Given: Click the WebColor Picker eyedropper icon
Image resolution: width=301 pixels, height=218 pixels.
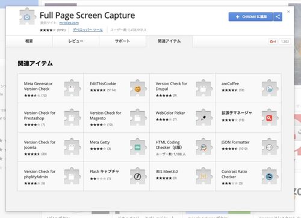Looking at the screenshot, I should pyautogui.click(x=204, y=117).
